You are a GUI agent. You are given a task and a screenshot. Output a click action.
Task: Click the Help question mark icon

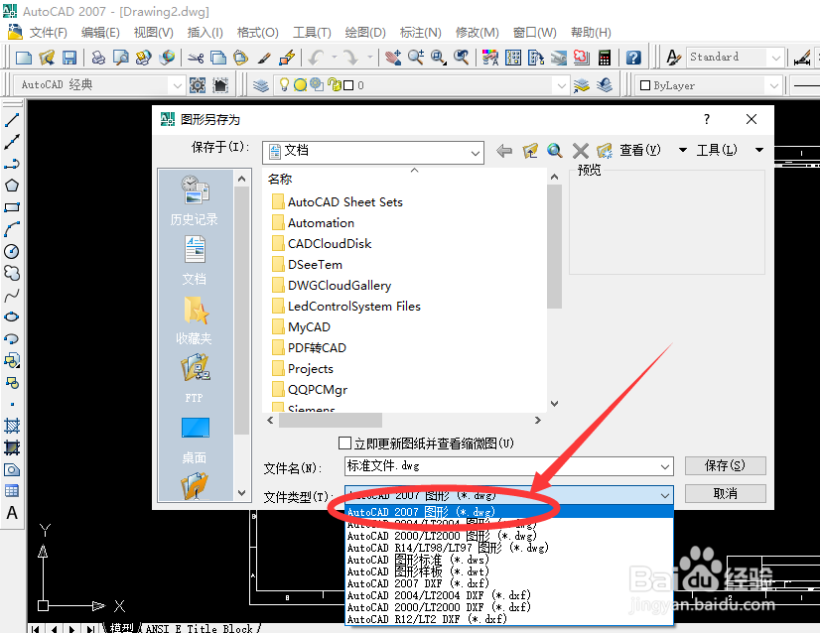pos(633,57)
